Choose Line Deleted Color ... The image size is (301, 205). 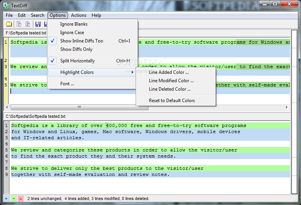[176, 89]
